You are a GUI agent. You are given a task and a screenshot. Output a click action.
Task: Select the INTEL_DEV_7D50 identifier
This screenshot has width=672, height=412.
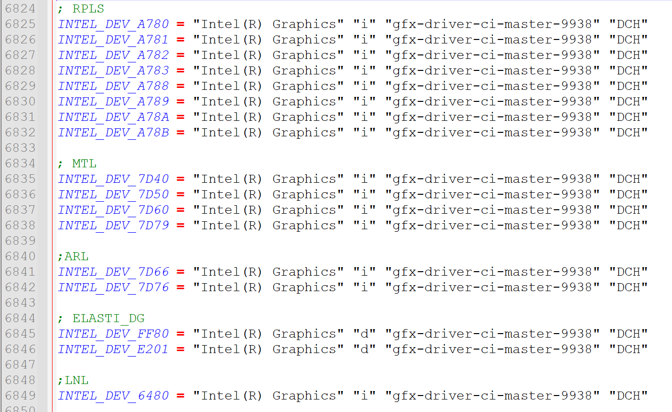point(113,194)
